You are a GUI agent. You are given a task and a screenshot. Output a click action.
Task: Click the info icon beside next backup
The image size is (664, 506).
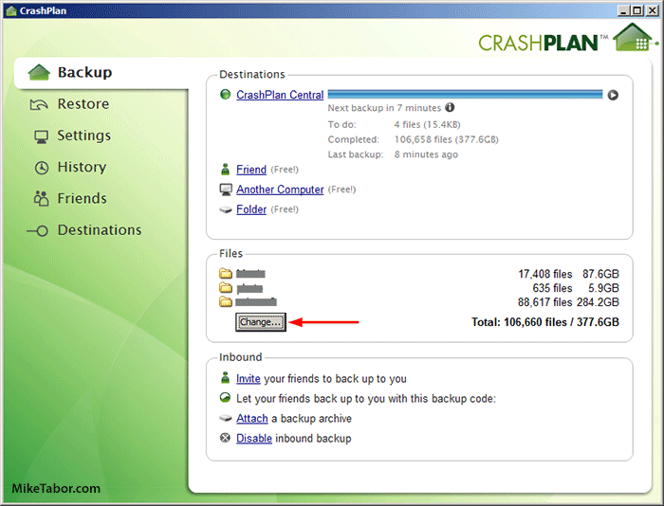click(x=450, y=107)
